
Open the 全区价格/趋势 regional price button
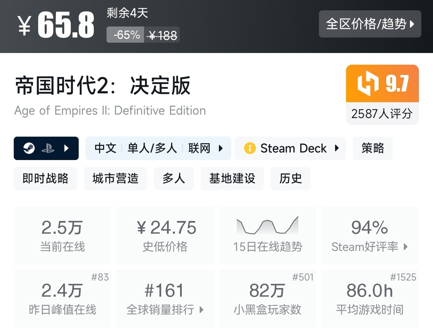pyautogui.click(x=370, y=24)
